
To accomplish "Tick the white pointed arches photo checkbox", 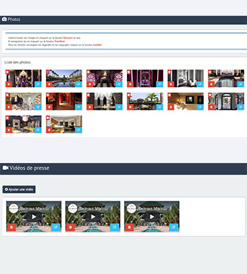I will click(x=89, y=95).
